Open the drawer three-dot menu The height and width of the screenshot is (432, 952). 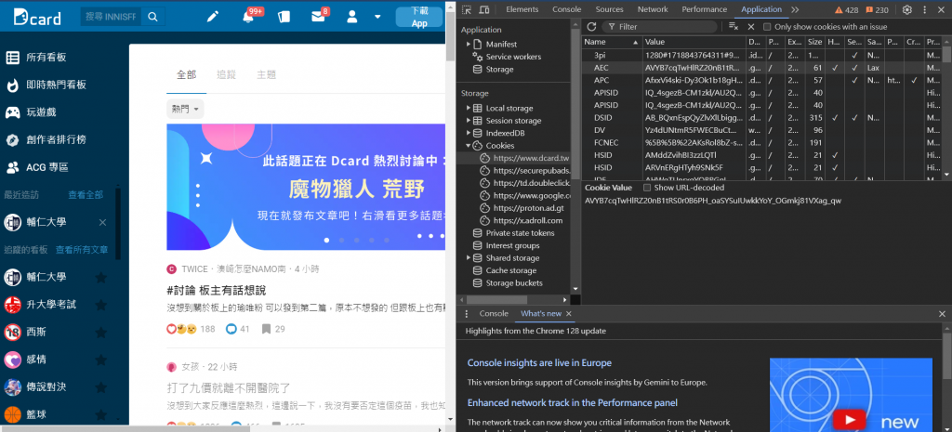[x=467, y=314]
